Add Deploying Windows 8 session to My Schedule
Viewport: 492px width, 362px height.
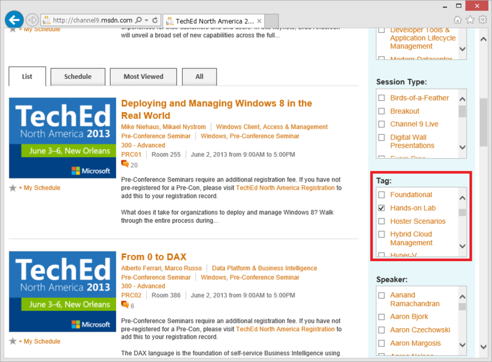pos(39,188)
